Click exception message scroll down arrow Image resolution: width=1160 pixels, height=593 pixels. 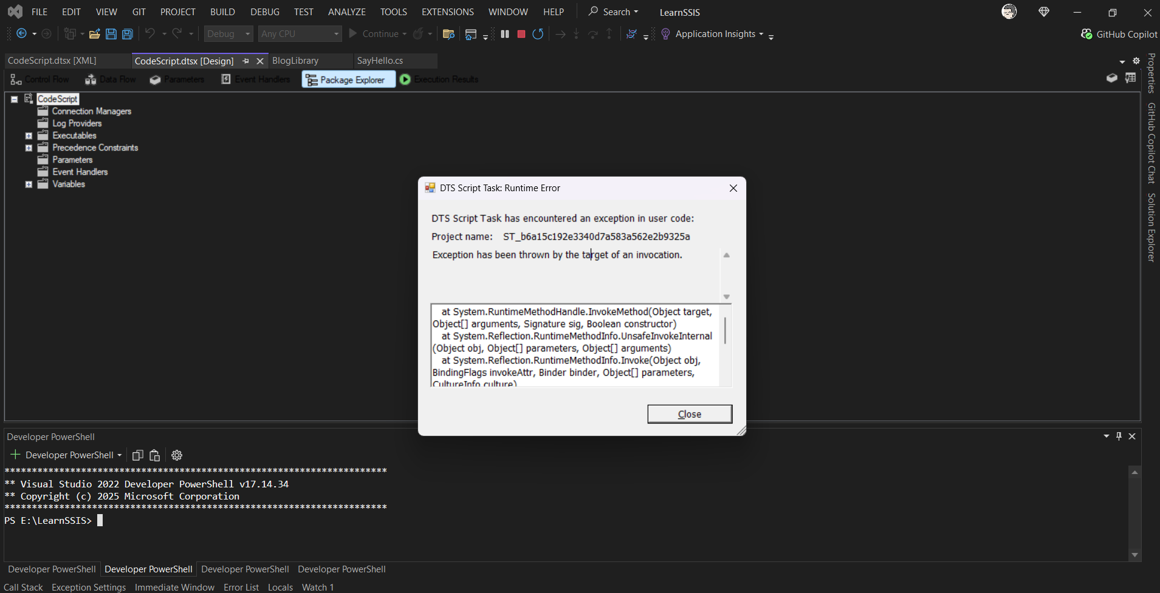(x=726, y=297)
